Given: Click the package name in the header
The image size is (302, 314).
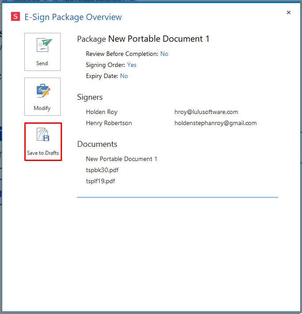Looking at the screenshot, I should [x=159, y=39].
